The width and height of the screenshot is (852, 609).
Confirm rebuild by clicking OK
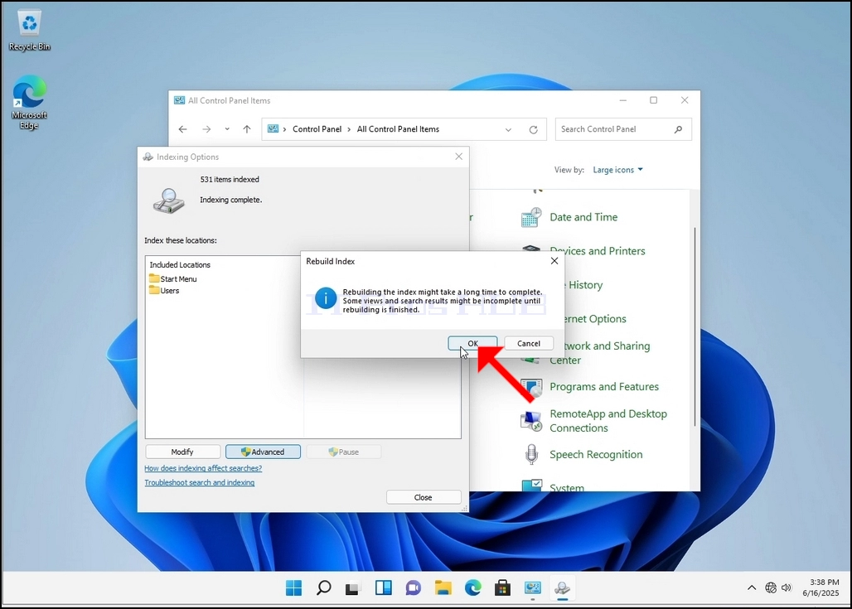point(472,343)
